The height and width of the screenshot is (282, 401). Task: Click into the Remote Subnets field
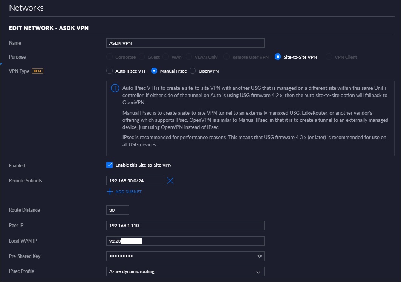pyautogui.click(x=135, y=181)
